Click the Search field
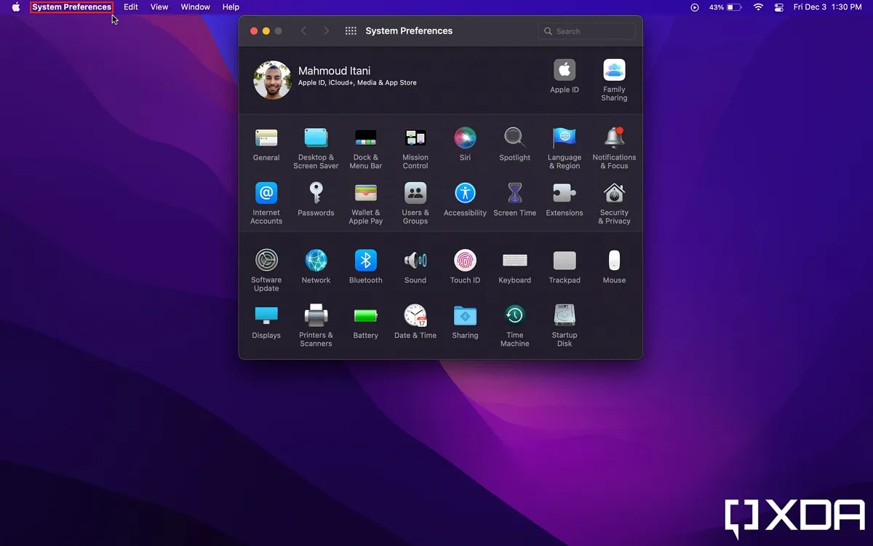The height and width of the screenshot is (546, 873). pos(586,31)
